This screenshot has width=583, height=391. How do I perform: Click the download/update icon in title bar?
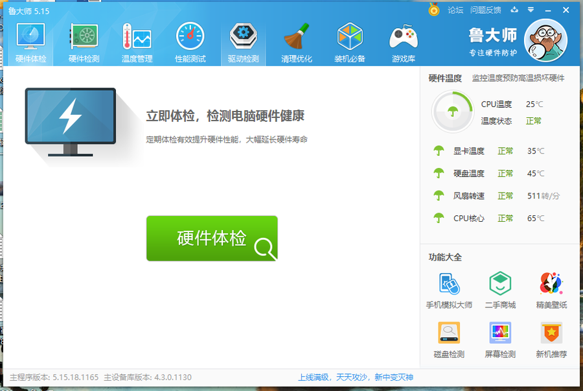(x=514, y=10)
